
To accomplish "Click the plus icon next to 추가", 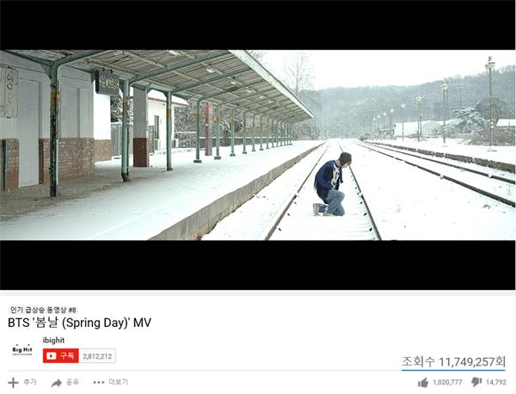I will tap(13, 383).
